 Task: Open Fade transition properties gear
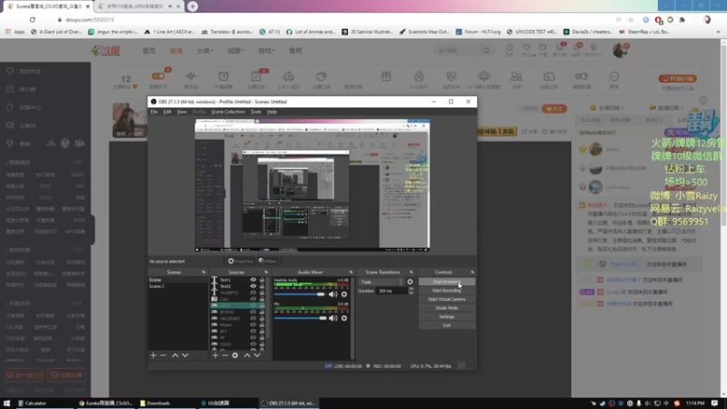click(x=410, y=282)
